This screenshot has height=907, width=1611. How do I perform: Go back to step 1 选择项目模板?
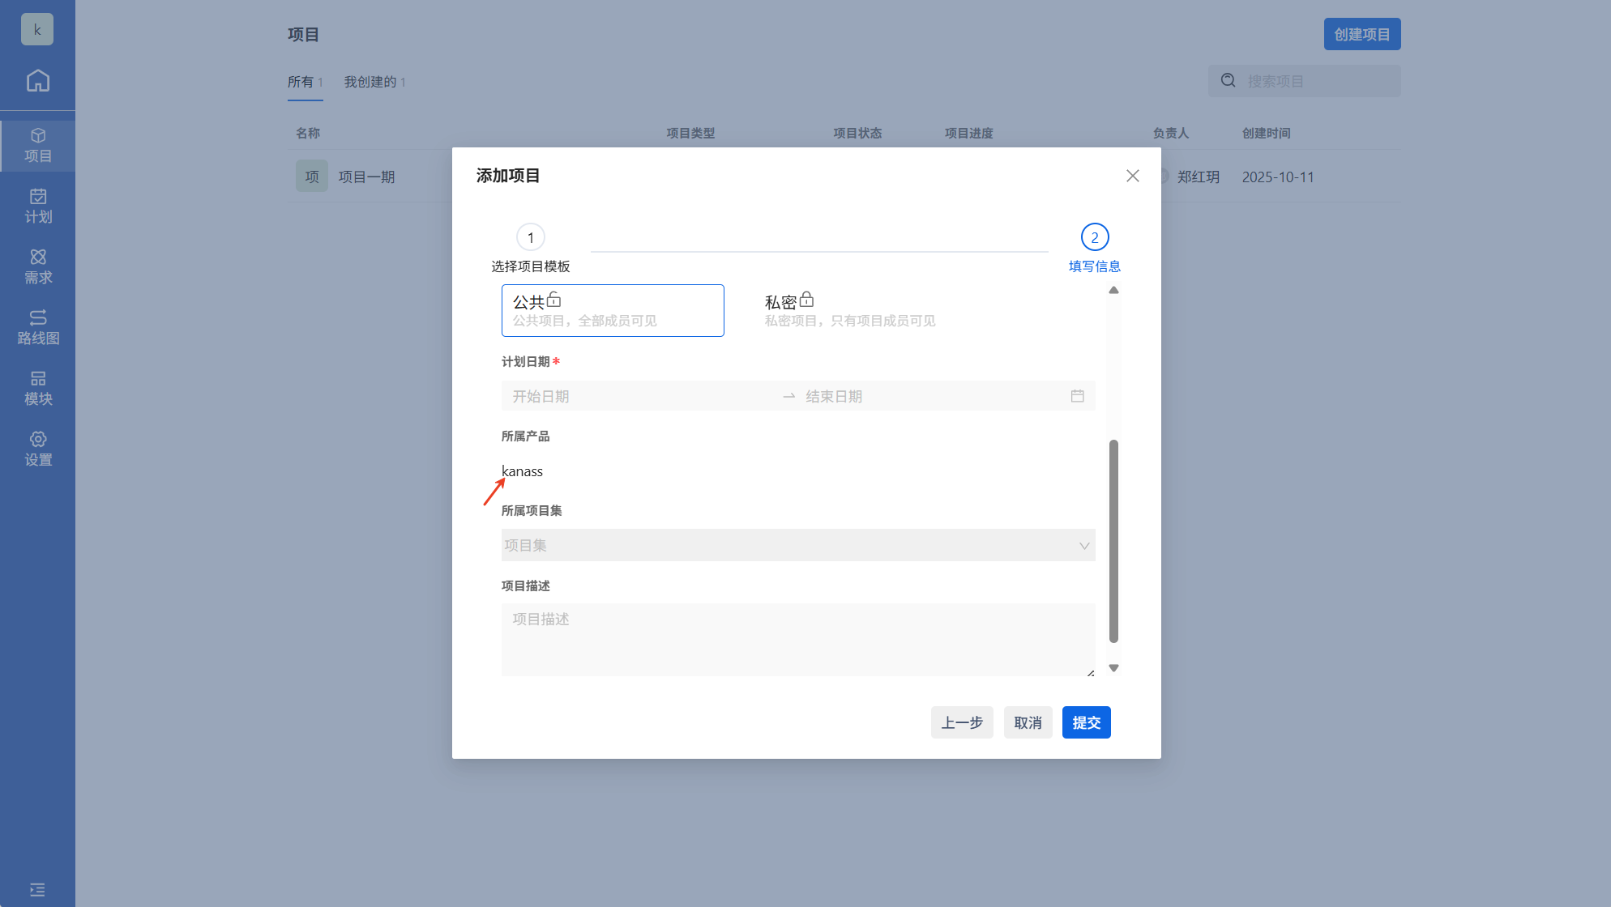pos(531,238)
